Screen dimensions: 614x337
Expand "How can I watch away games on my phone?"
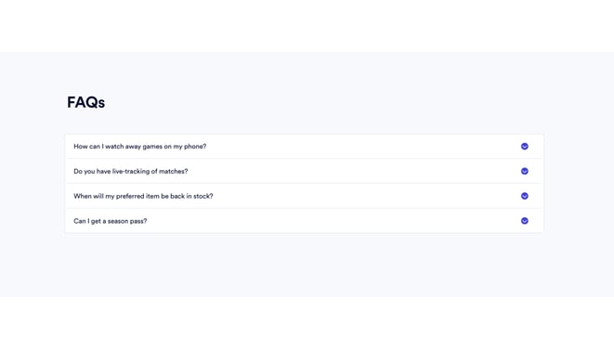[305, 147]
